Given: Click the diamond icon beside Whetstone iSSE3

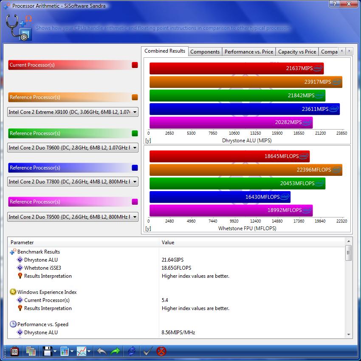Looking at the screenshot, I should tap(20, 268).
